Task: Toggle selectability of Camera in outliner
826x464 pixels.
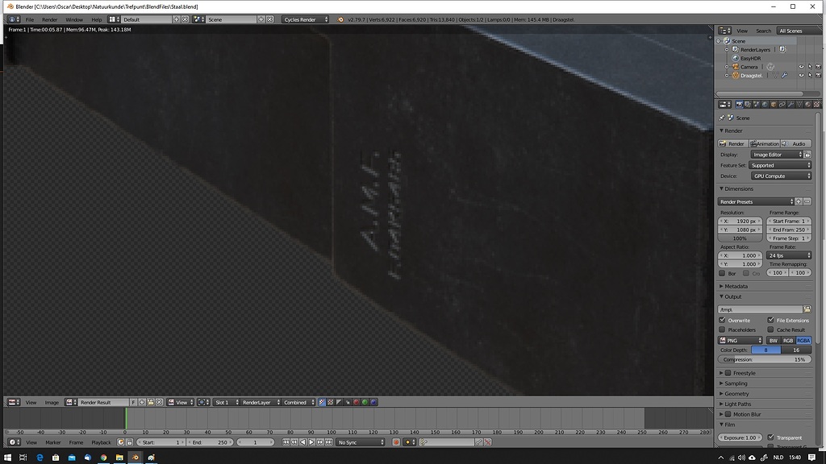Action: click(x=810, y=67)
